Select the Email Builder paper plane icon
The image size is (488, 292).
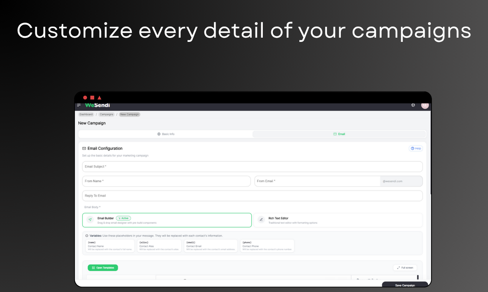pyautogui.click(x=90, y=220)
